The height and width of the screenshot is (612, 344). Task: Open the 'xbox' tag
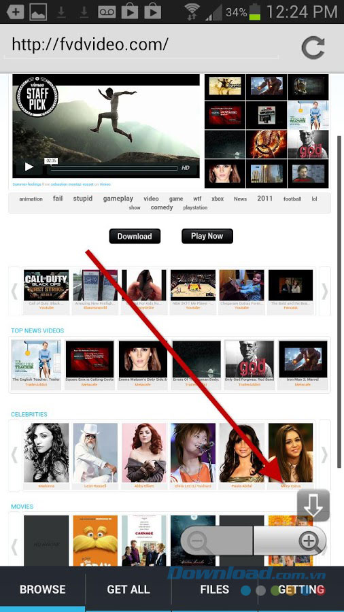[218, 199]
